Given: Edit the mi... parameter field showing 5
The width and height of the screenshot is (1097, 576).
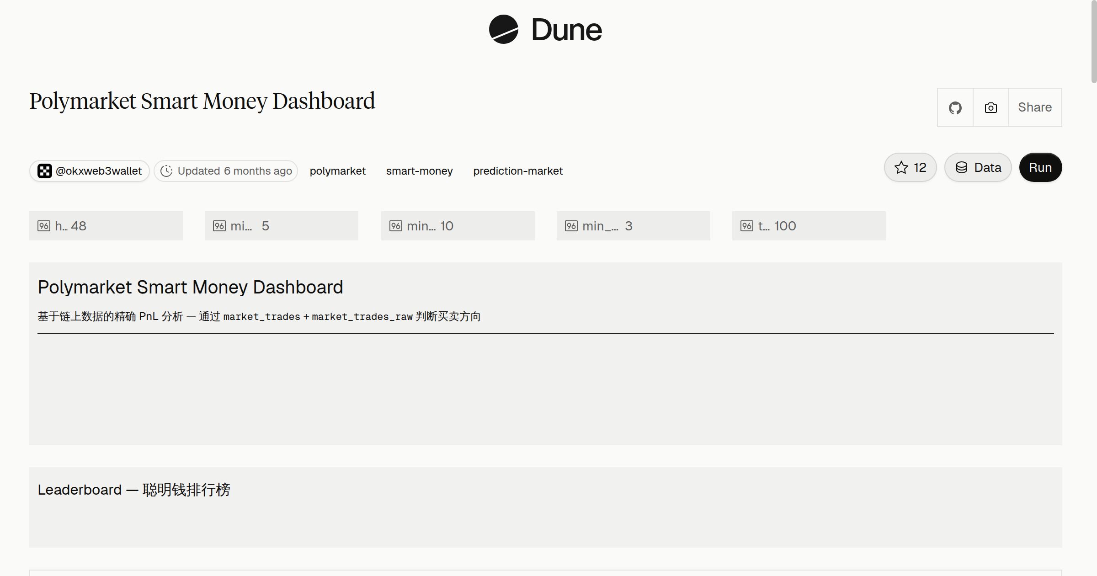Looking at the screenshot, I should [x=282, y=226].
